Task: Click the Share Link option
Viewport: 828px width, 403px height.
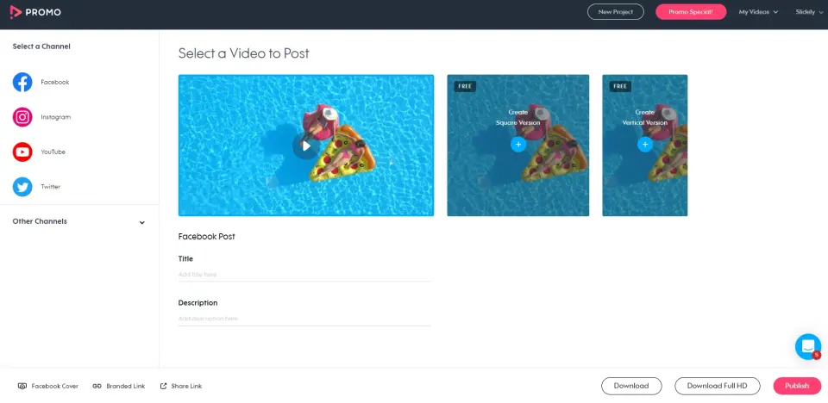Action: [x=181, y=386]
